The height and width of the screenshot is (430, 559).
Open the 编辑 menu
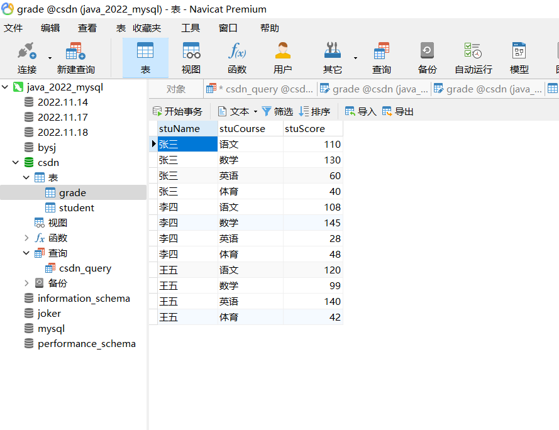(x=50, y=28)
